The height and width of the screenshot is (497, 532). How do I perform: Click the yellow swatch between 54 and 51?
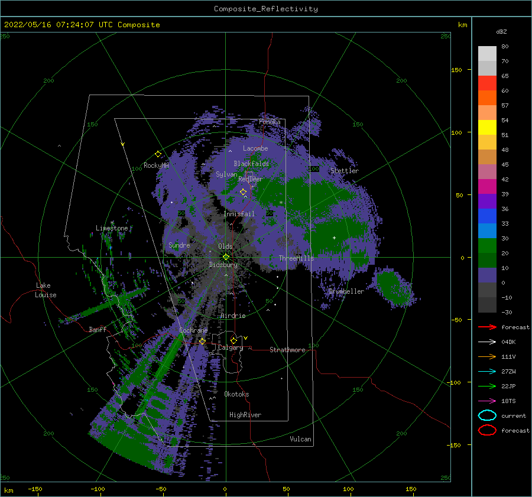[x=487, y=128]
